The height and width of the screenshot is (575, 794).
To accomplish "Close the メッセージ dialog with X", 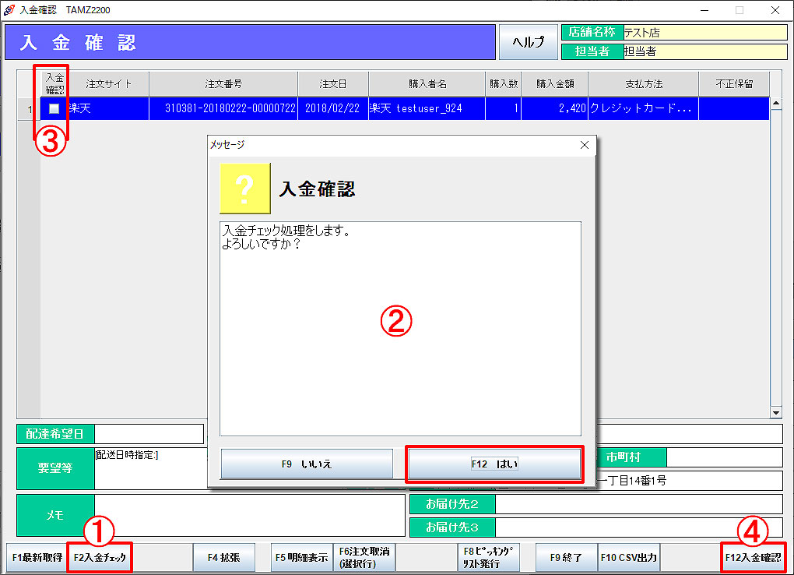I will click(x=585, y=145).
